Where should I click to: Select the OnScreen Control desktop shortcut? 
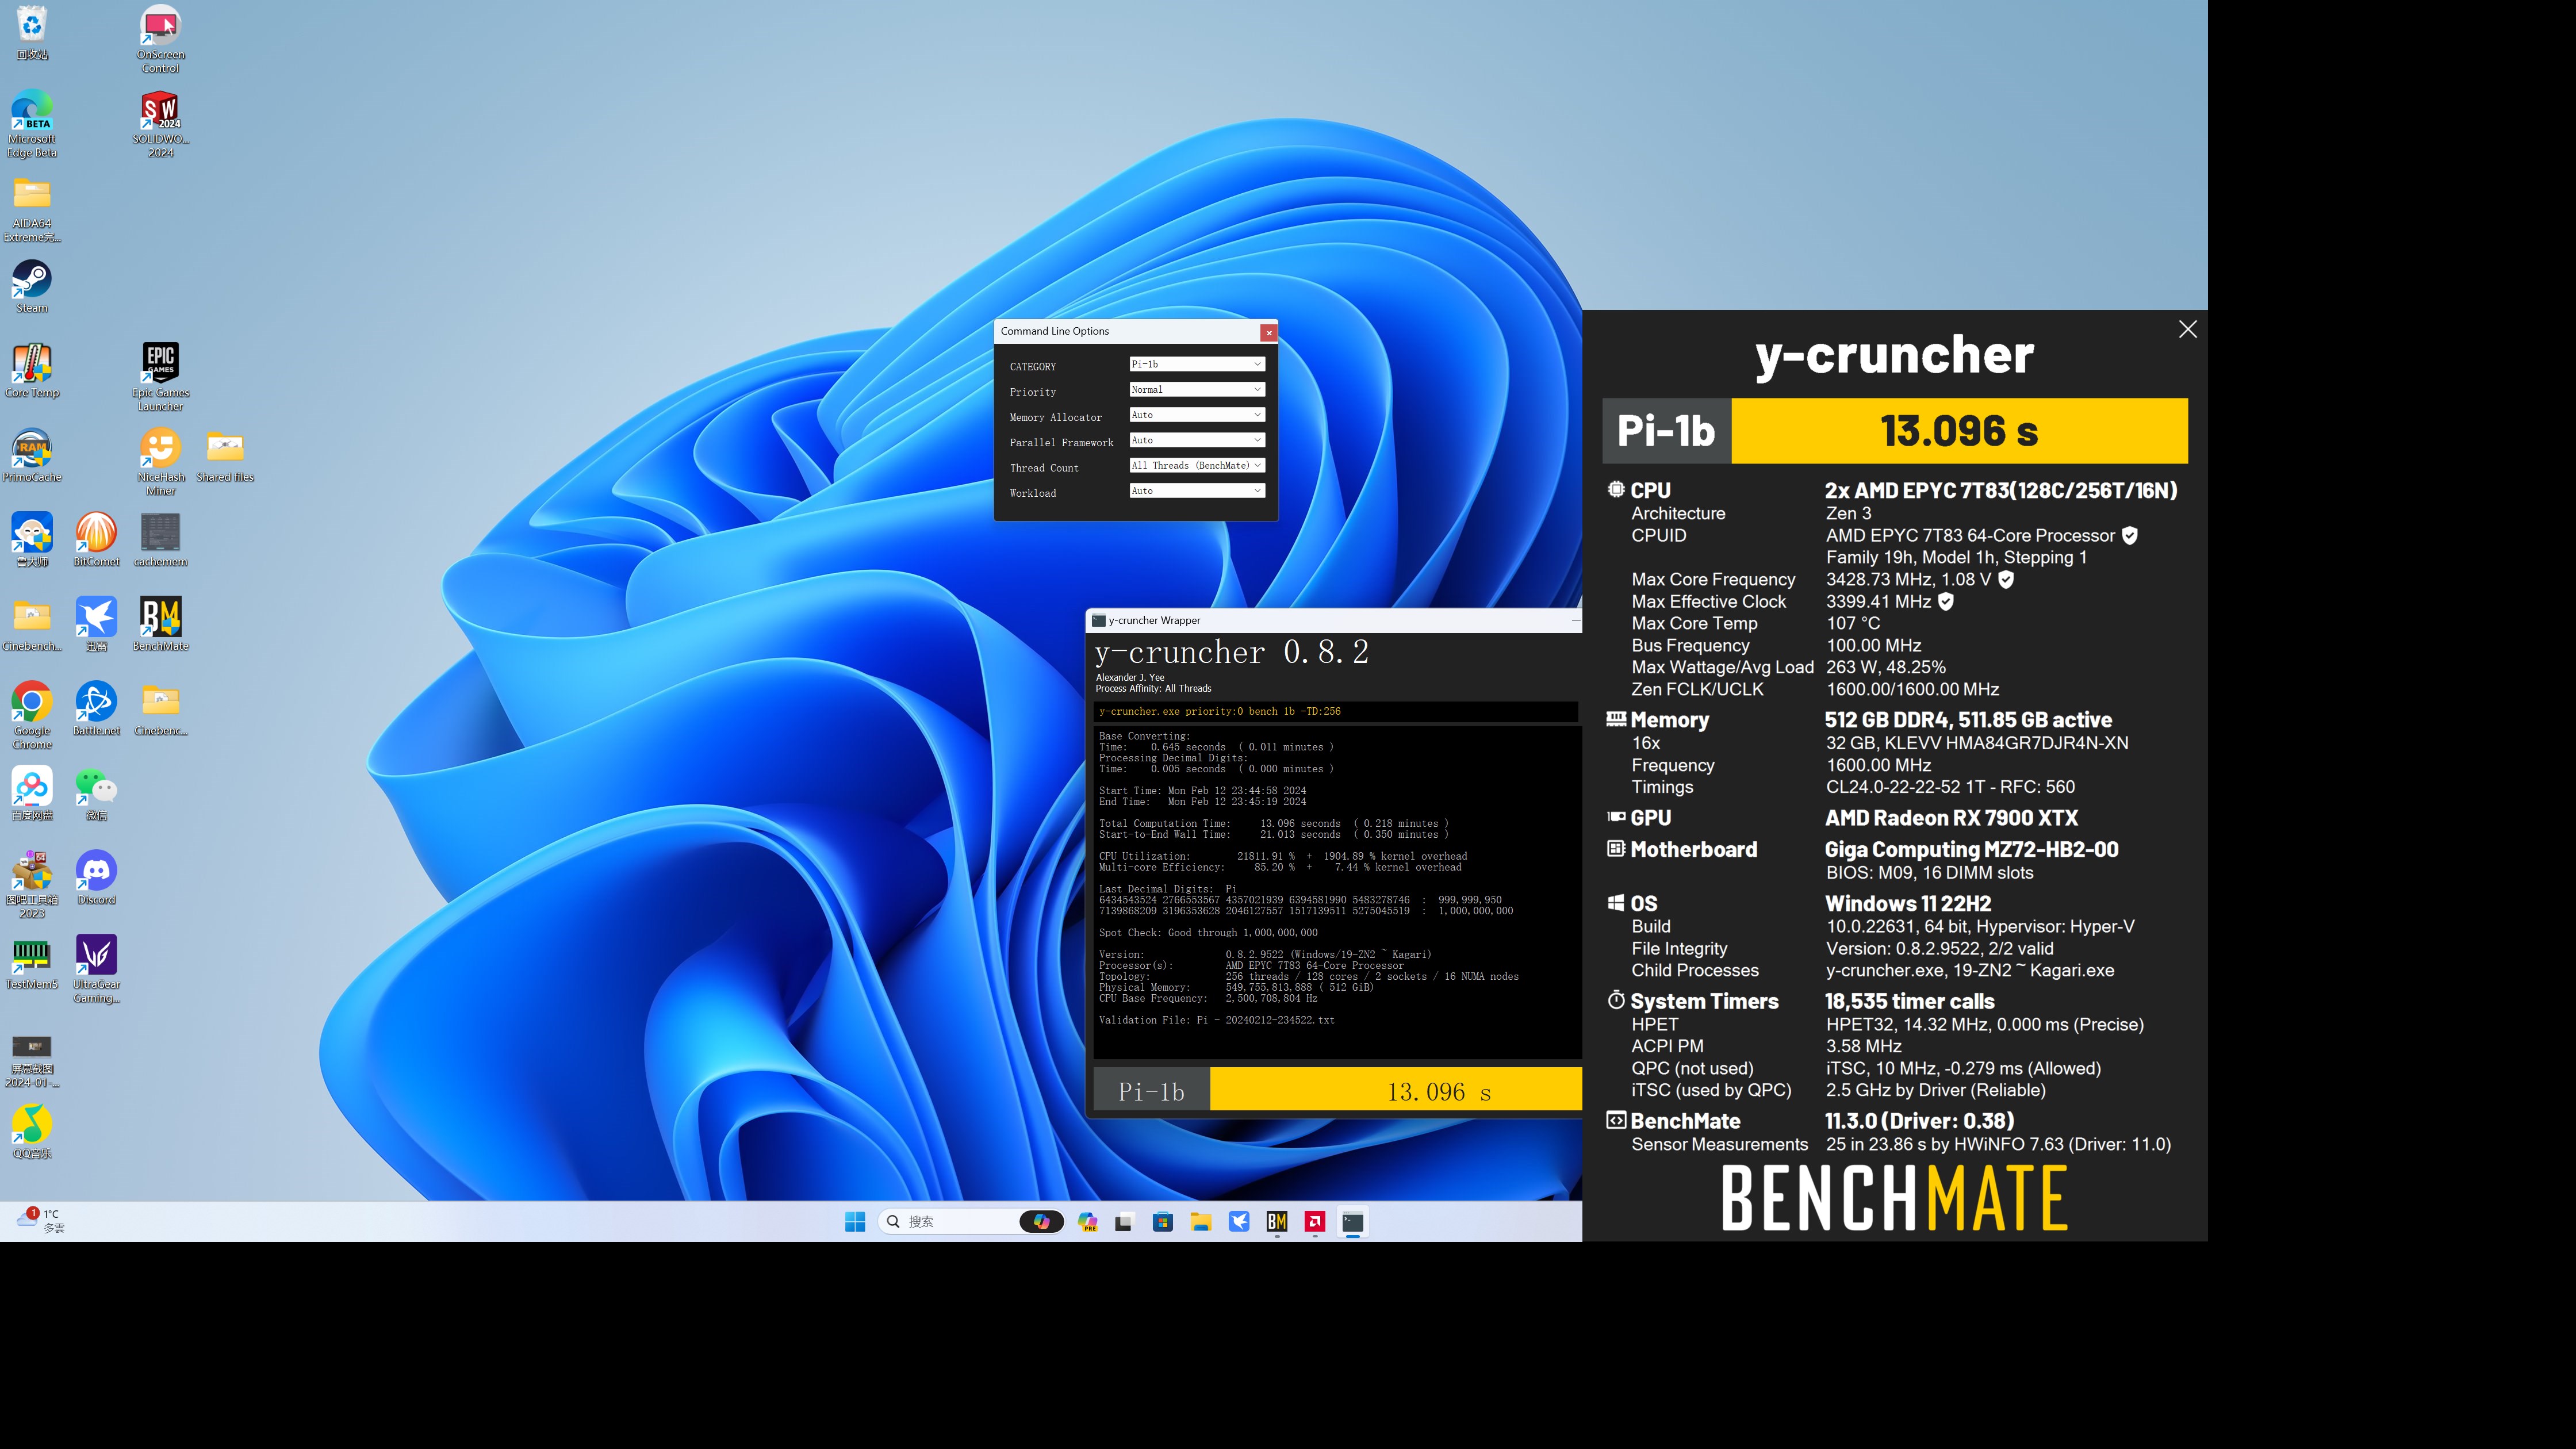click(160, 39)
